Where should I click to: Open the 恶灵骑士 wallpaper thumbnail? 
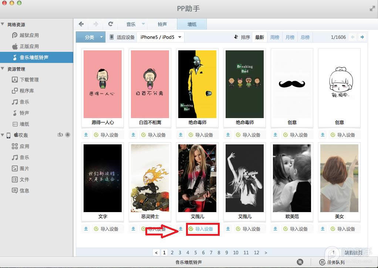point(150,178)
